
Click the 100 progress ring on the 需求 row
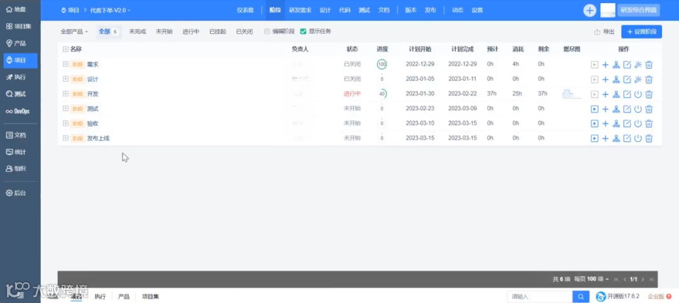click(382, 65)
